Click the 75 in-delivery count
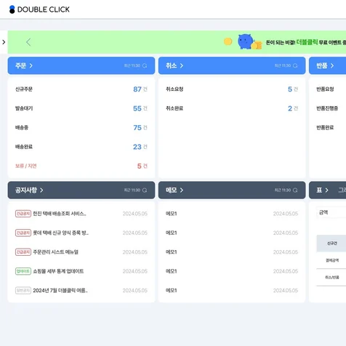Image resolution: width=346 pixels, height=346 pixels. tap(137, 127)
